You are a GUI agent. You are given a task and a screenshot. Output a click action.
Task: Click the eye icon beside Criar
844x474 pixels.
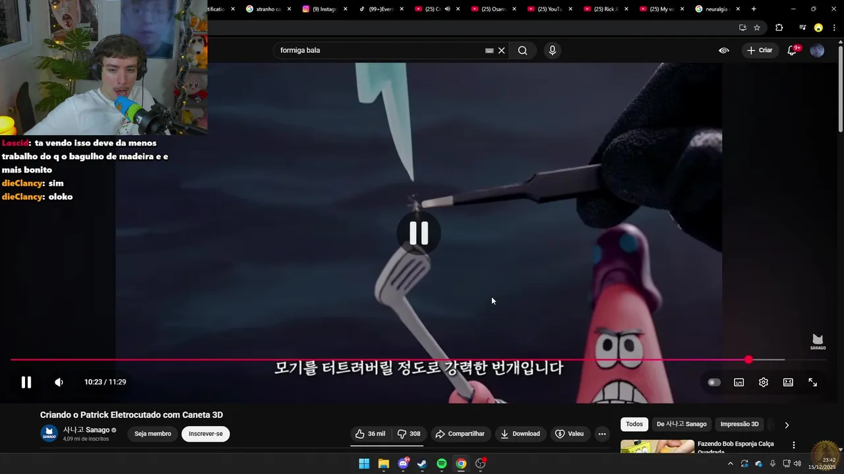[724, 51]
